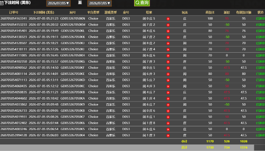Screen dimensions: 265x151
Task: Click total bet 100 in first row
Action: (x=210, y=19)
